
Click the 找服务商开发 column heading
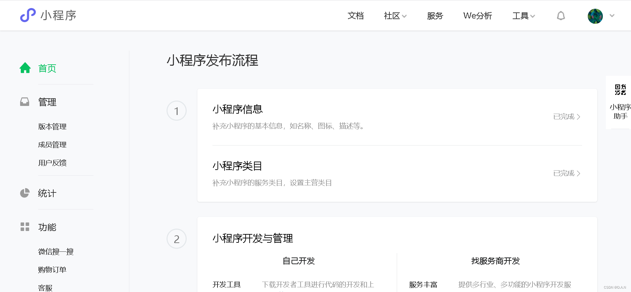495,261
